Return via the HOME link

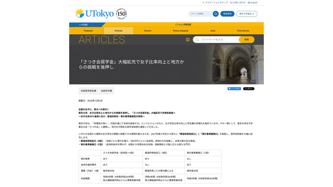[x=84, y=25]
